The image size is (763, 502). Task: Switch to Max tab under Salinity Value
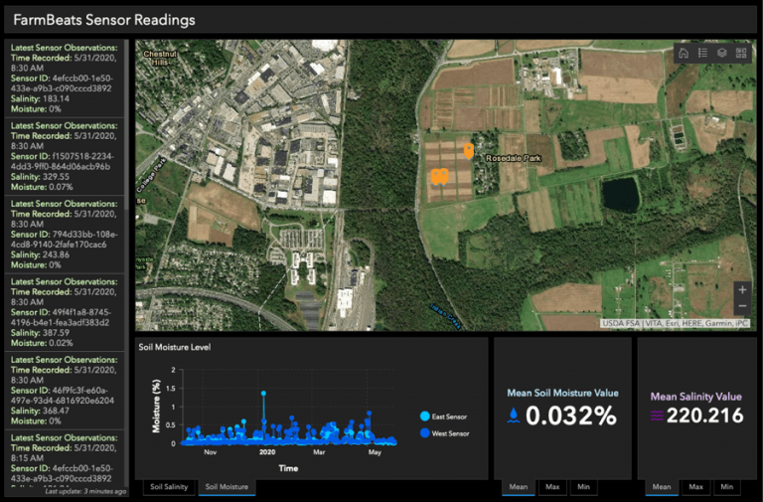point(695,486)
